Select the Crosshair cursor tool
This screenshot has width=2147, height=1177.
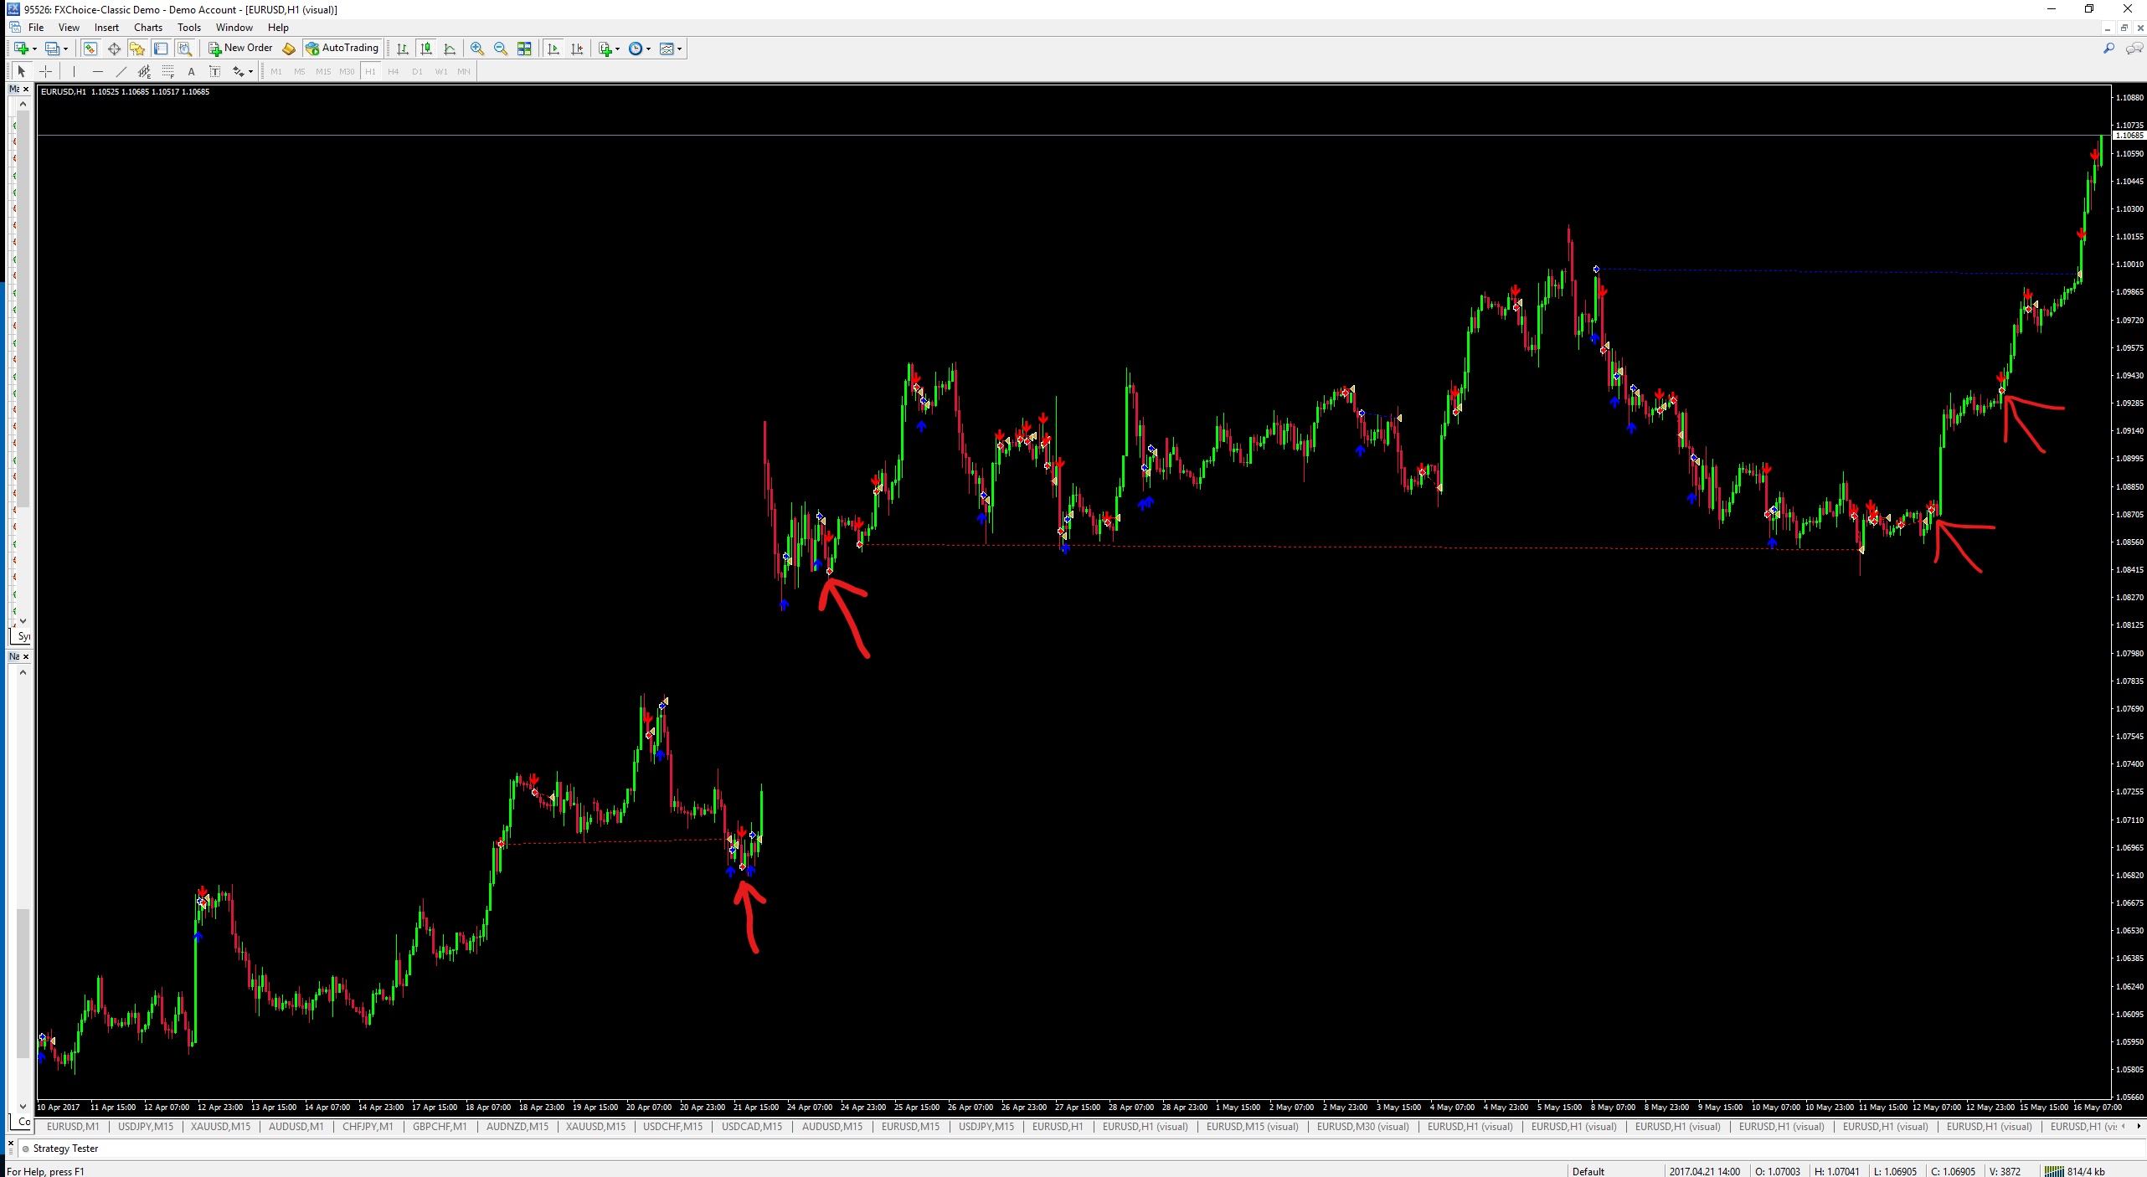pyautogui.click(x=46, y=72)
